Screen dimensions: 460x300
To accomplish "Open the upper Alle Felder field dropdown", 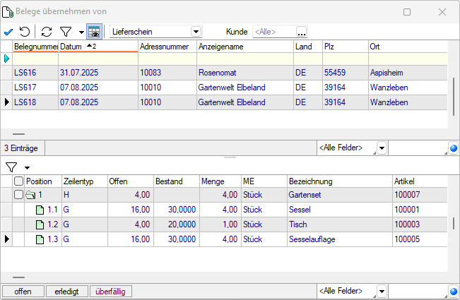I will (382, 148).
